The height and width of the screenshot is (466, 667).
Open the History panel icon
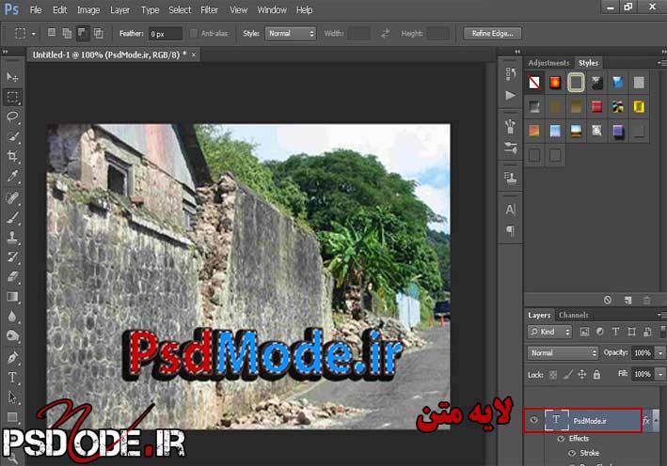point(510,74)
